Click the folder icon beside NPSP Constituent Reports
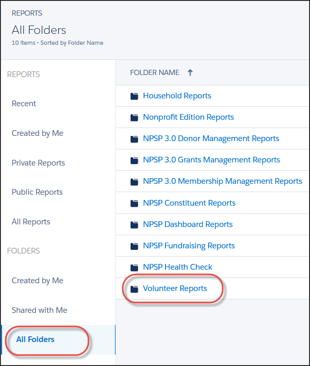The image size is (310, 366). click(134, 204)
